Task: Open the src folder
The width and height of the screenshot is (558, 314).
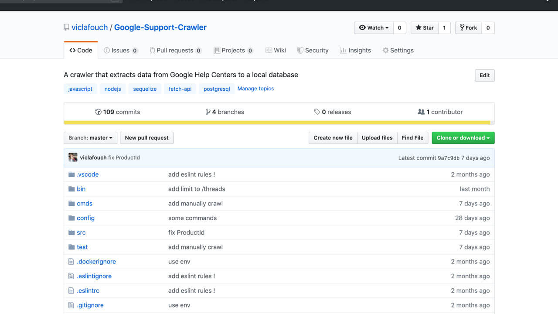Action: [81, 232]
